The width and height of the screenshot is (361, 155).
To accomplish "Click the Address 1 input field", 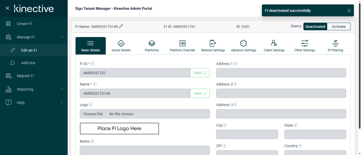I will (x=281, y=73).
